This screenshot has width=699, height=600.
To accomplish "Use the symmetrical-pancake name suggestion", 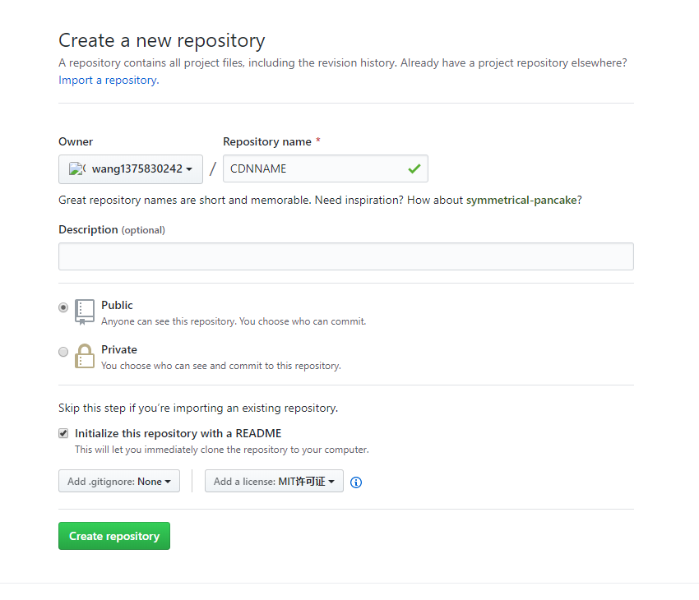I will coord(523,200).
